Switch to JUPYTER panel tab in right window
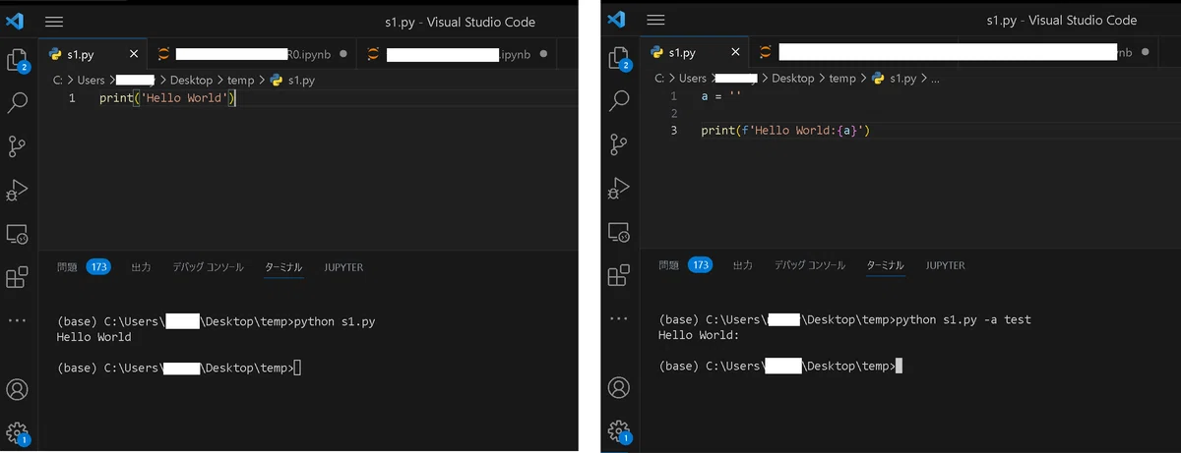The image size is (1181, 453). click(946, 265)
